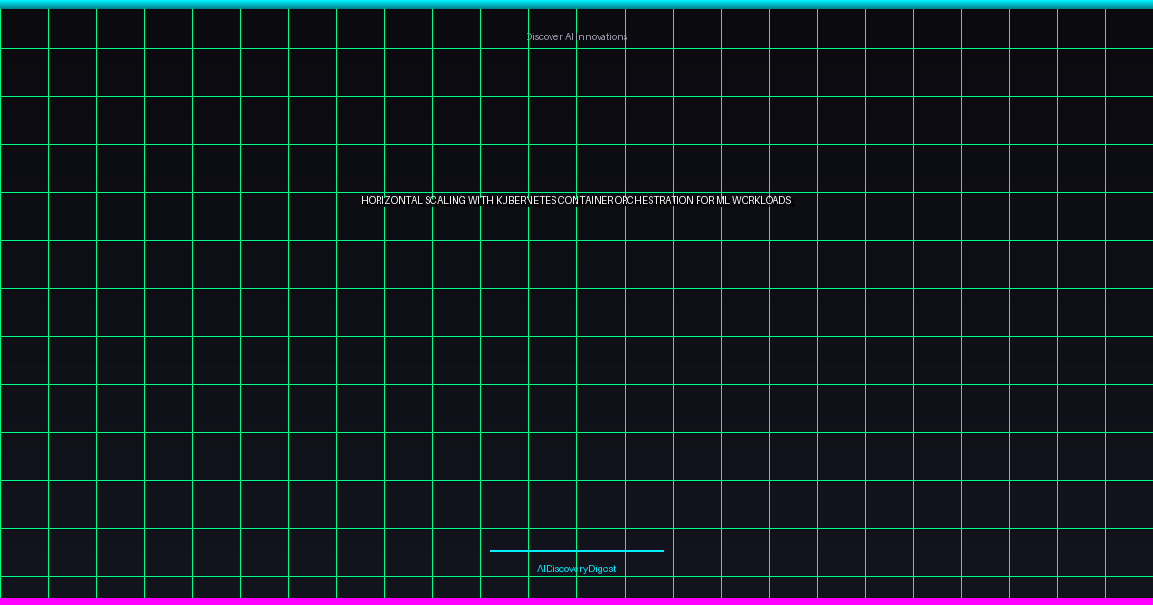
Task: Click the 'Discover AI Innovations' tagline
Action: 576,36
